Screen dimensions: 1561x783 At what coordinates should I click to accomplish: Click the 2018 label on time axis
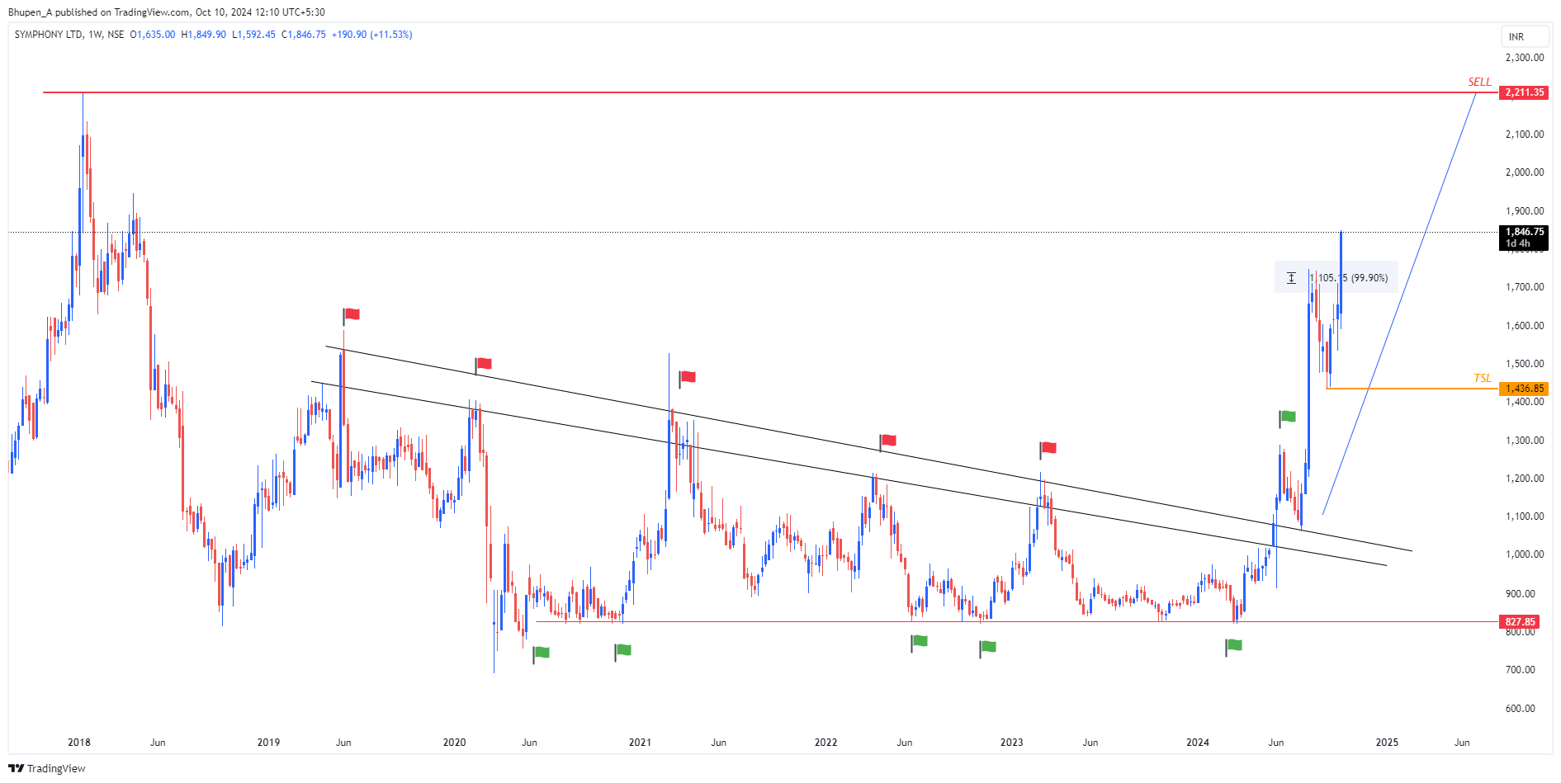[79, 743]
